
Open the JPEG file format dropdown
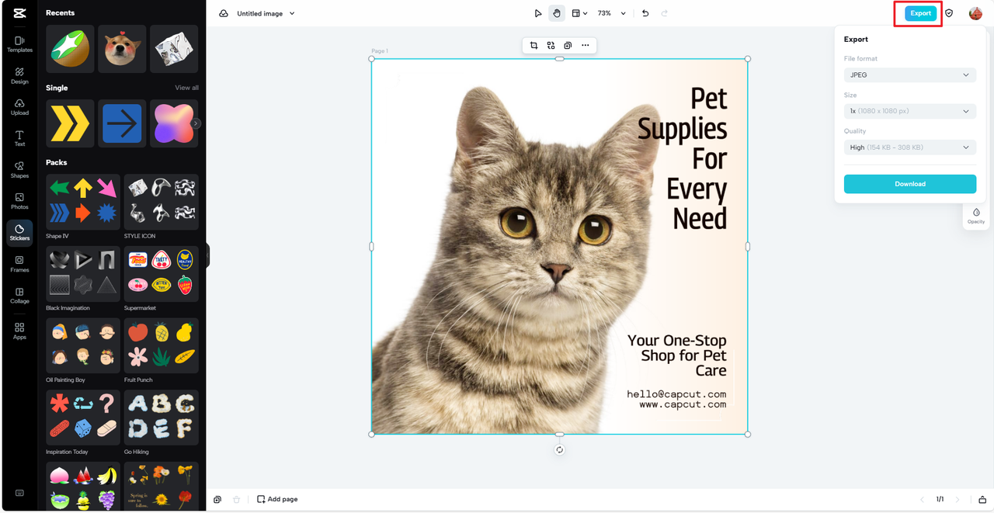coord(910,75)
